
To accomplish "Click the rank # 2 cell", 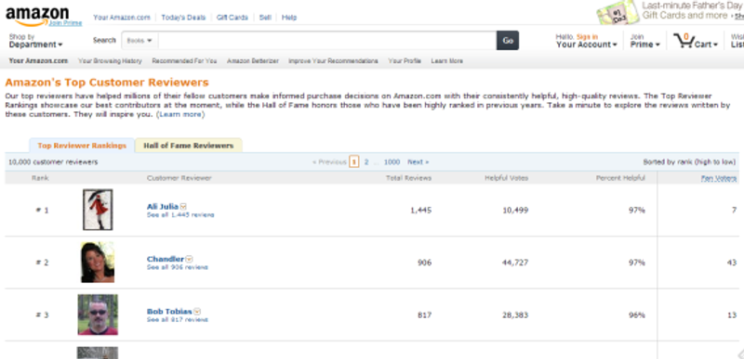I will [x=42, y=263].
